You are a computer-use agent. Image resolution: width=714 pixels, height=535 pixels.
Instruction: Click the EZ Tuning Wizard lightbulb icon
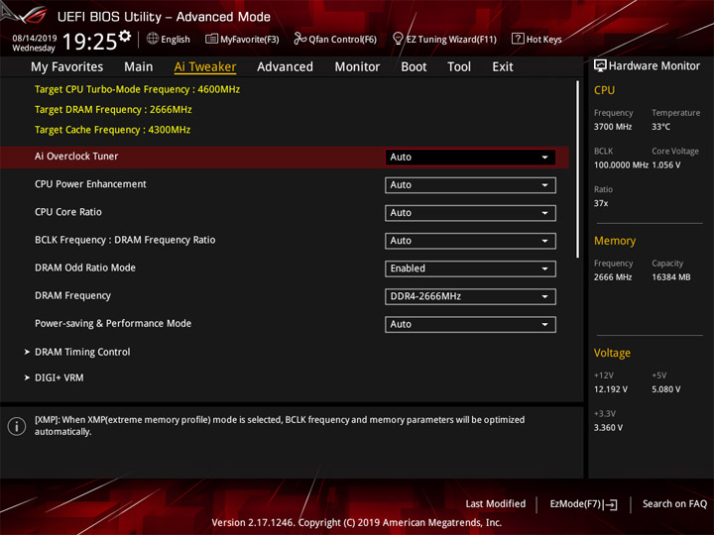(x=398, y=39)
